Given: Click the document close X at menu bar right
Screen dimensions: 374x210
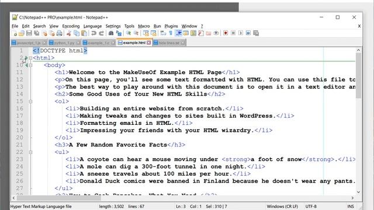Looking at the screenshot, I should pos(359,26).
